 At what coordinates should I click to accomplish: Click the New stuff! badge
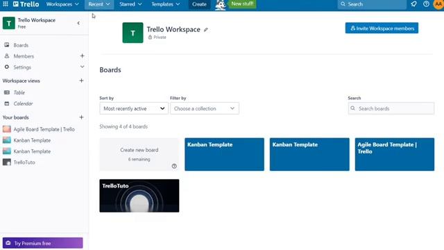[x=242, y=4]
